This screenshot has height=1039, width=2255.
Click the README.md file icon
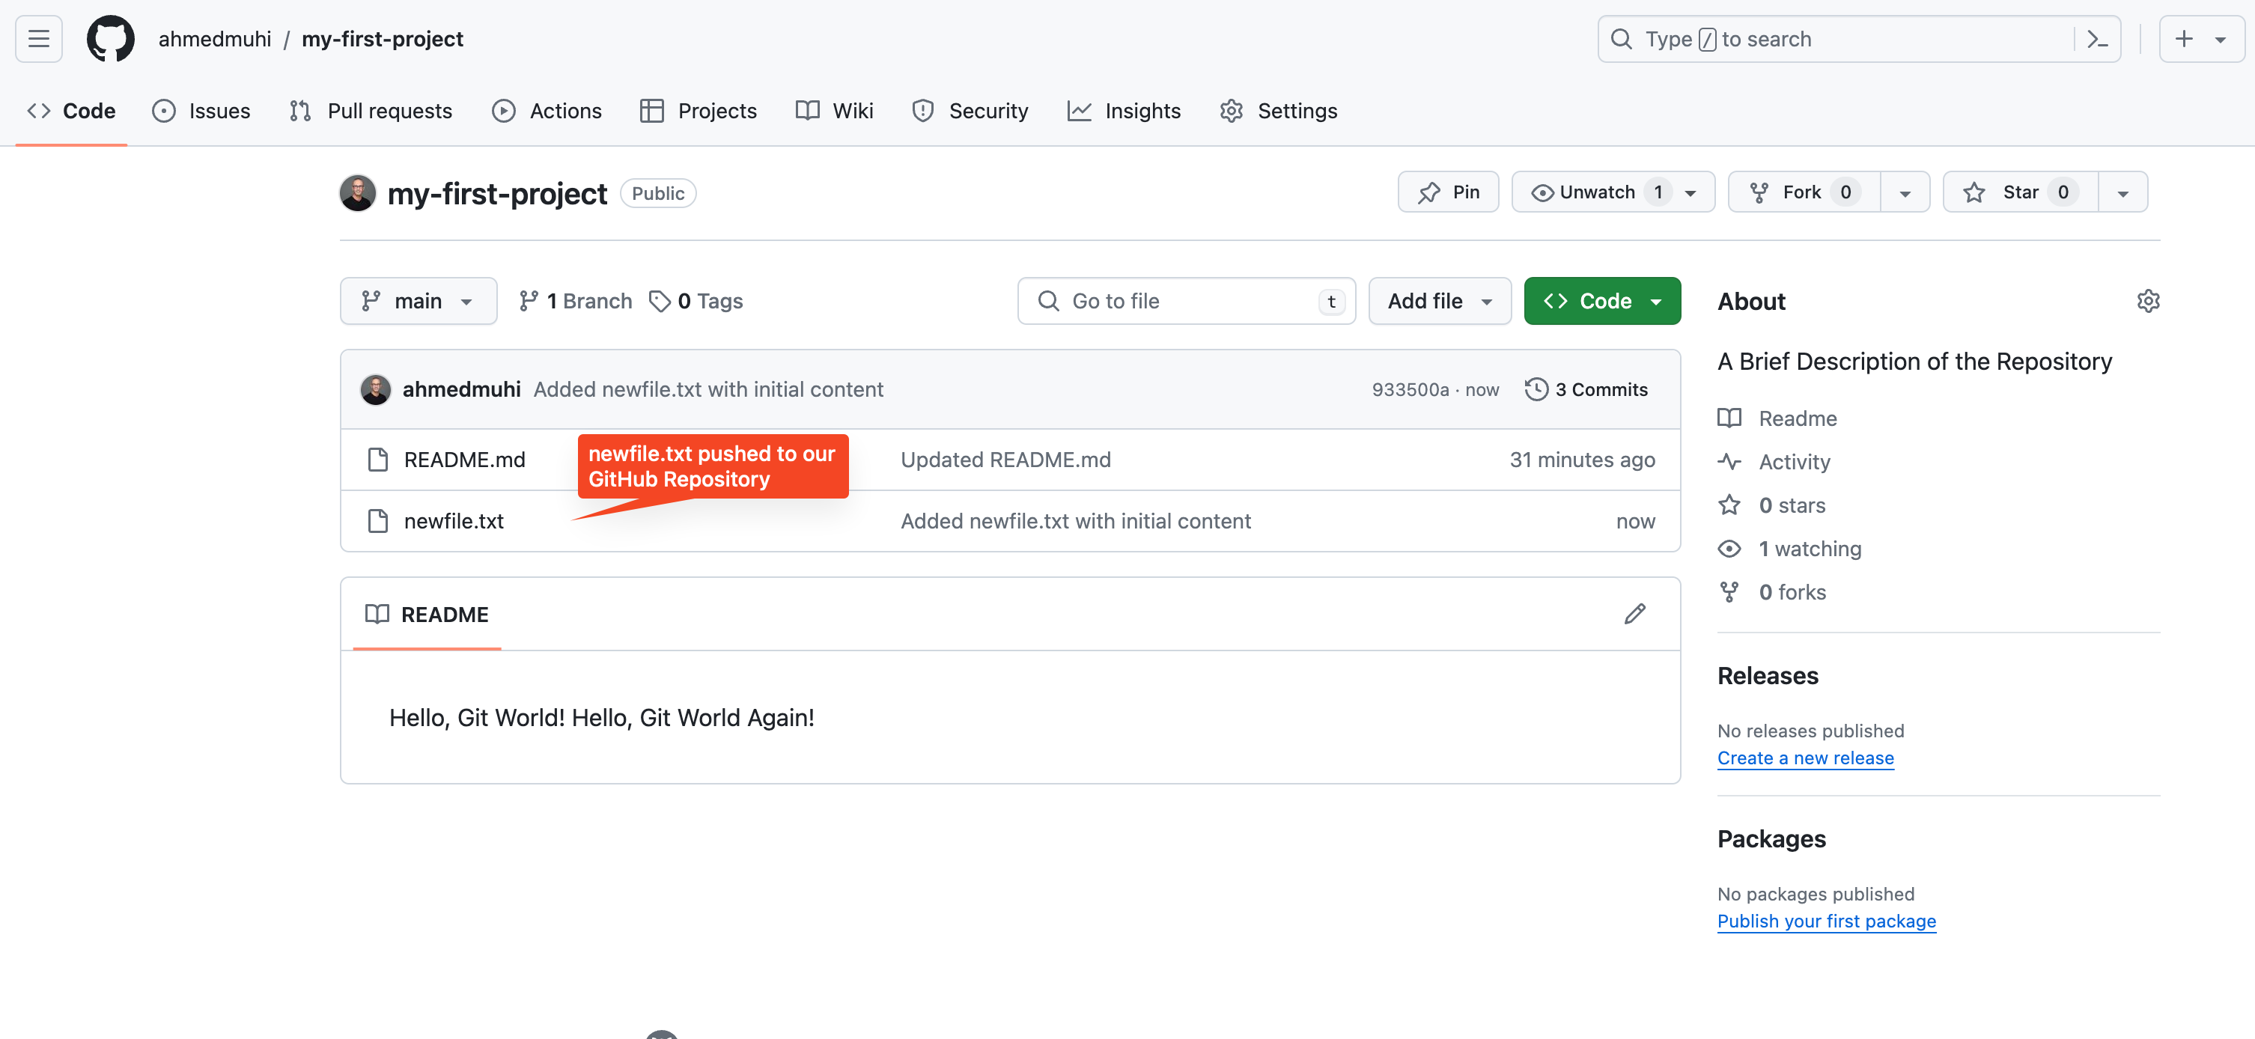[x=377, y=460]
